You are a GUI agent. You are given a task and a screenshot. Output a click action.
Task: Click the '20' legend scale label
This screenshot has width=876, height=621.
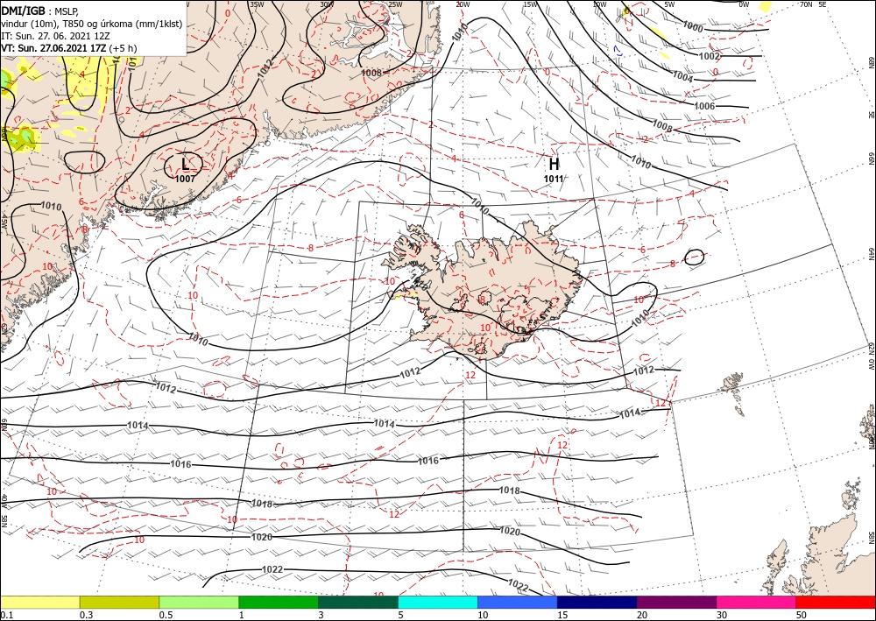(x=642, y=615)
